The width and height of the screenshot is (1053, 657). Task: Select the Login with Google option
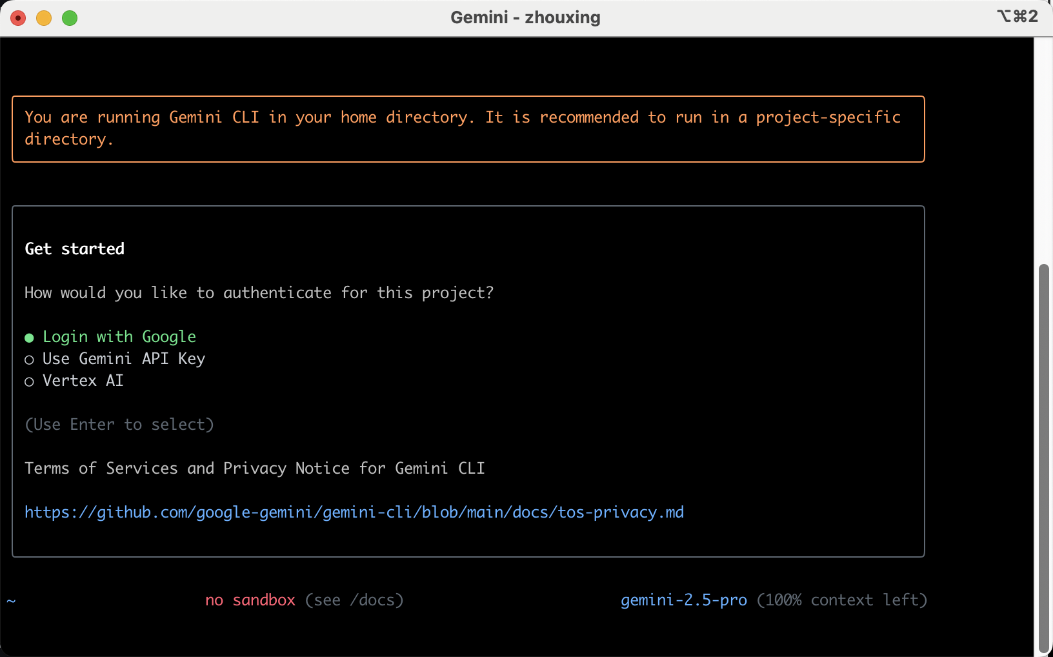point(119,337)
